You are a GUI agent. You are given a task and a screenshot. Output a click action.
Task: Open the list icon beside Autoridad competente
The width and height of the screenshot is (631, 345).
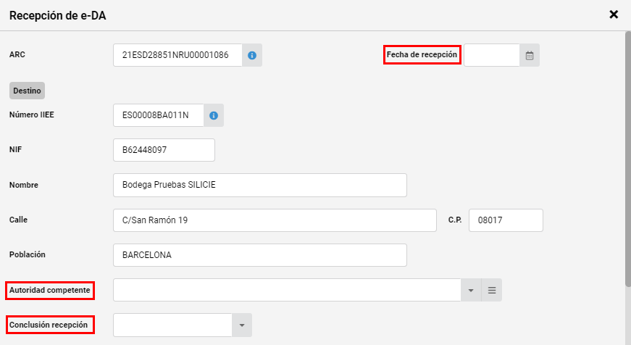pyautogui.click(x=492, y=290)
